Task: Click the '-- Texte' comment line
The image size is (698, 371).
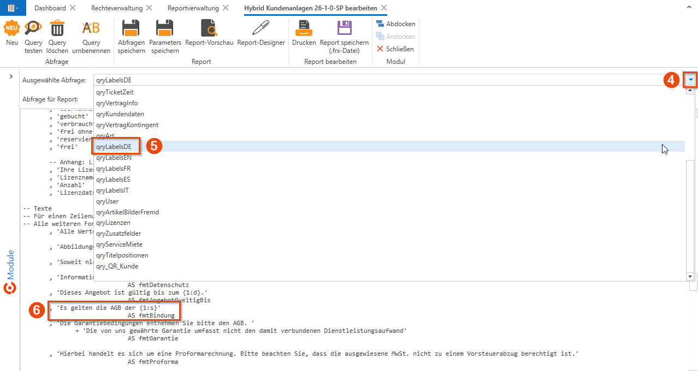Action: pyautogui.click(x=37, y=208)
